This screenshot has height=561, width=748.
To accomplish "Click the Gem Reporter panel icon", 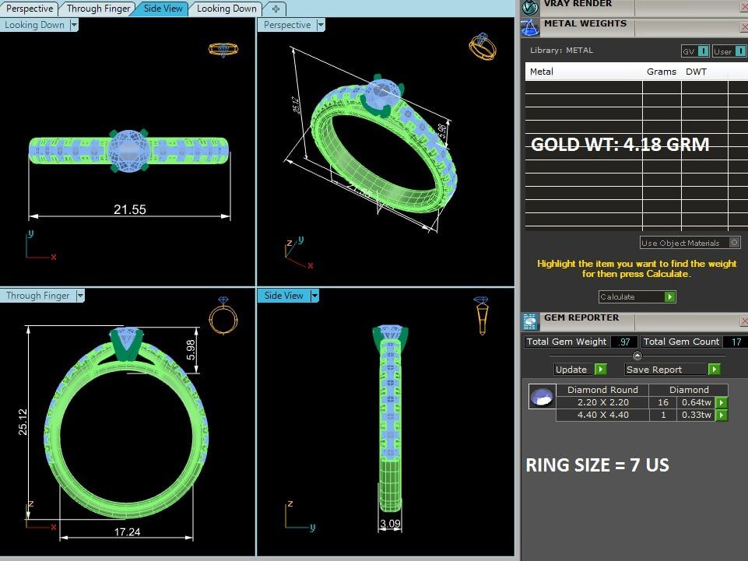I will tap(530, 321).
